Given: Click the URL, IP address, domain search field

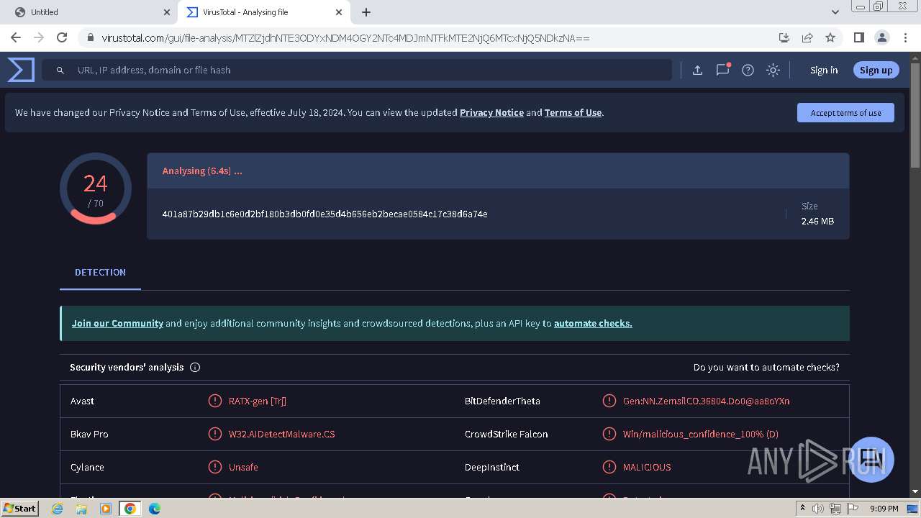Looking at the screenshot, I should (x=357, y=70).
